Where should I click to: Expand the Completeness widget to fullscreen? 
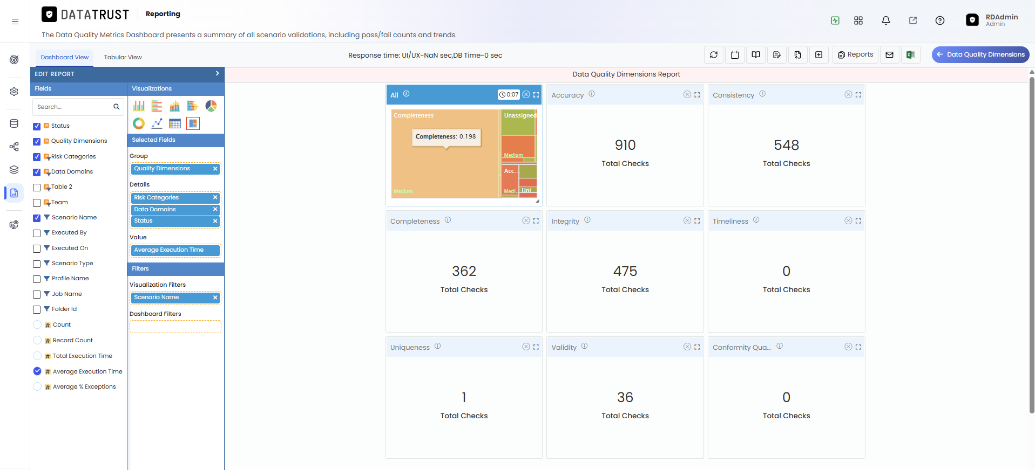[x=536, y=221]
